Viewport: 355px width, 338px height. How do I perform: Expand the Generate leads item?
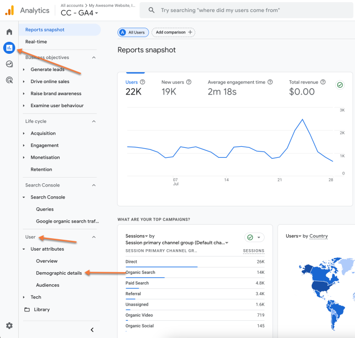pos(24,69)
